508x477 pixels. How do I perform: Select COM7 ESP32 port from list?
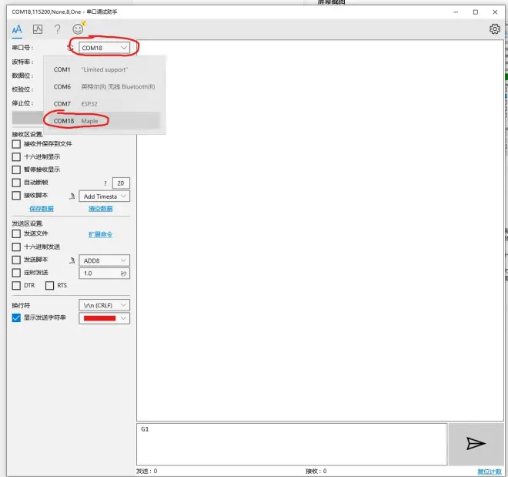click(105, 104)
